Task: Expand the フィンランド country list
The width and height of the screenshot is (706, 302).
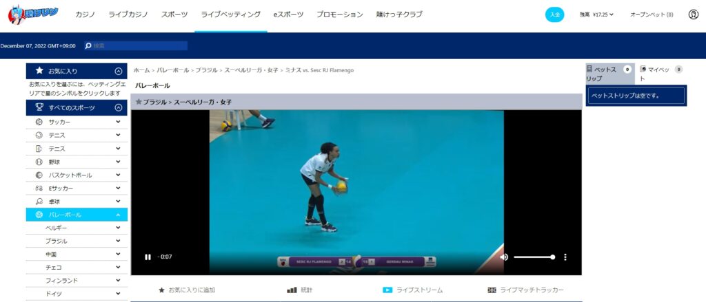Action: (118, 281)
